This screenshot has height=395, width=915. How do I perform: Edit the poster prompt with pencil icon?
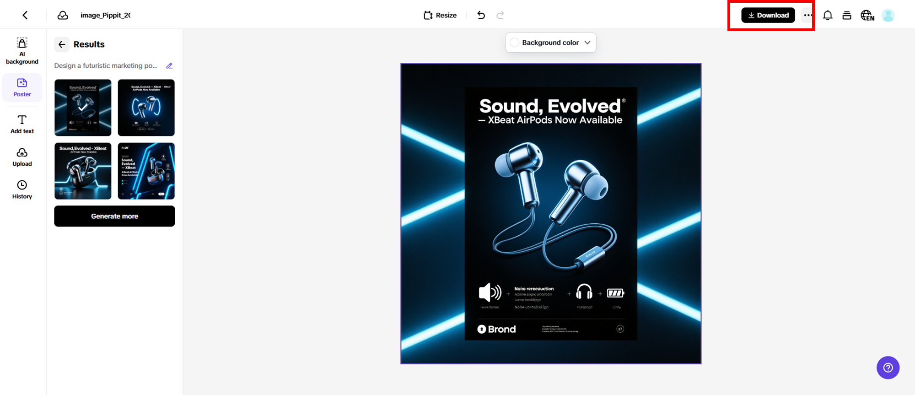169,65
